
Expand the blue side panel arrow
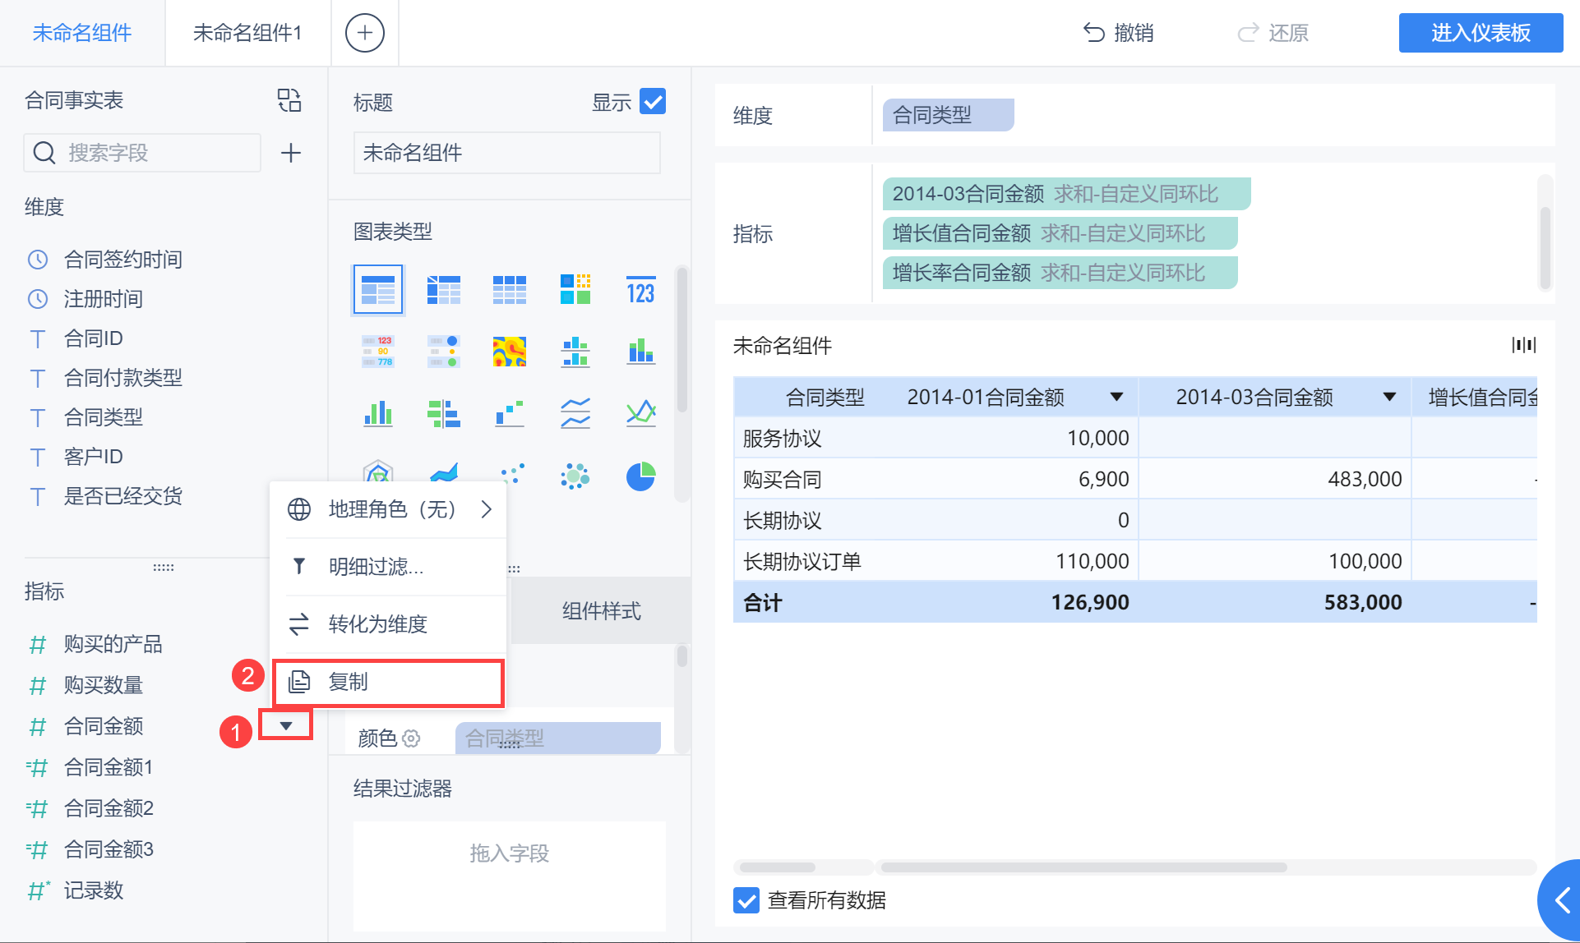[1562, 900]
